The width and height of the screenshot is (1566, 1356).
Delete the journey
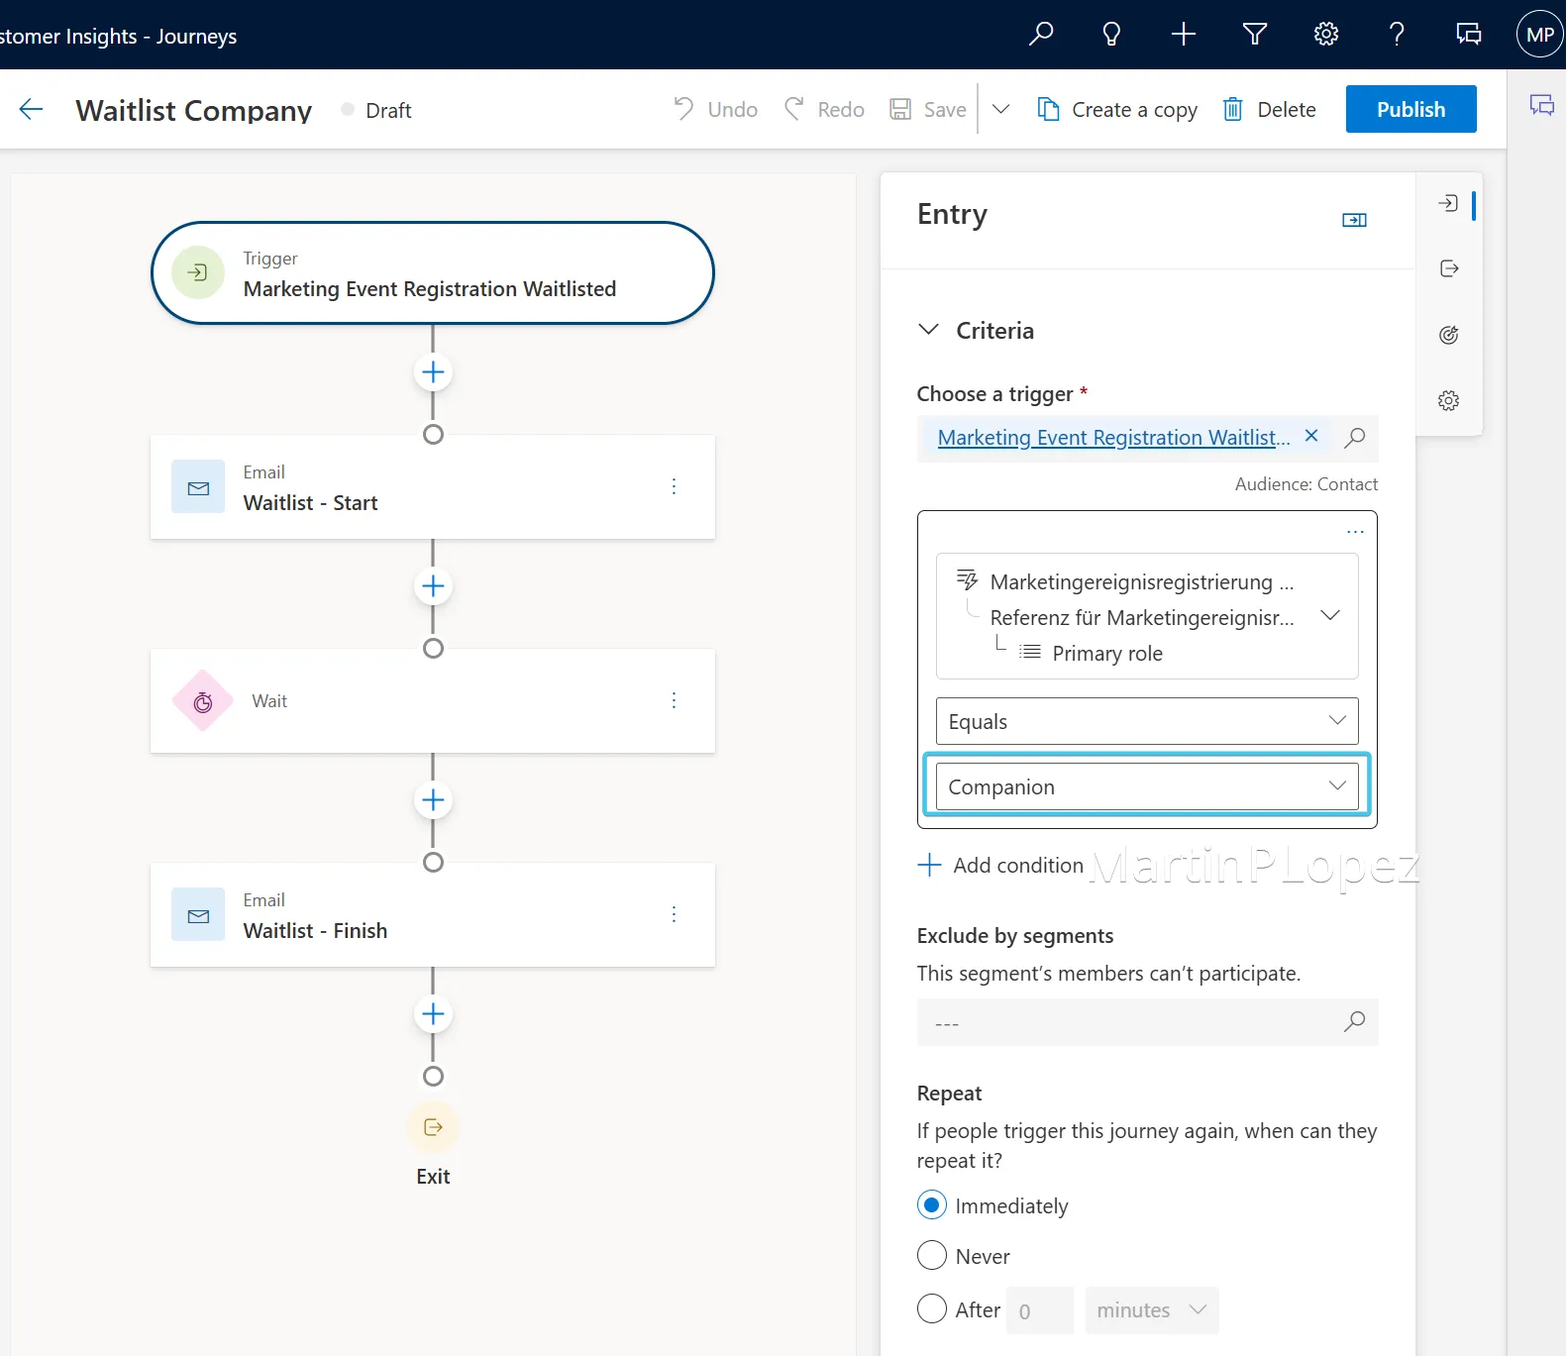coord(1269,109)
